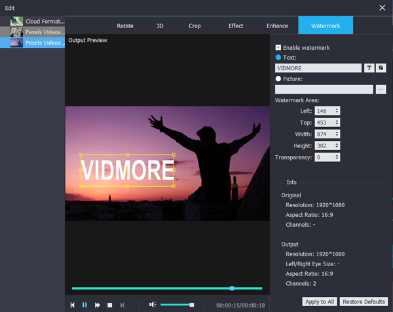393x312 pixels.
Task: Increase the Height value stepper
Action: tap(337, 144)
